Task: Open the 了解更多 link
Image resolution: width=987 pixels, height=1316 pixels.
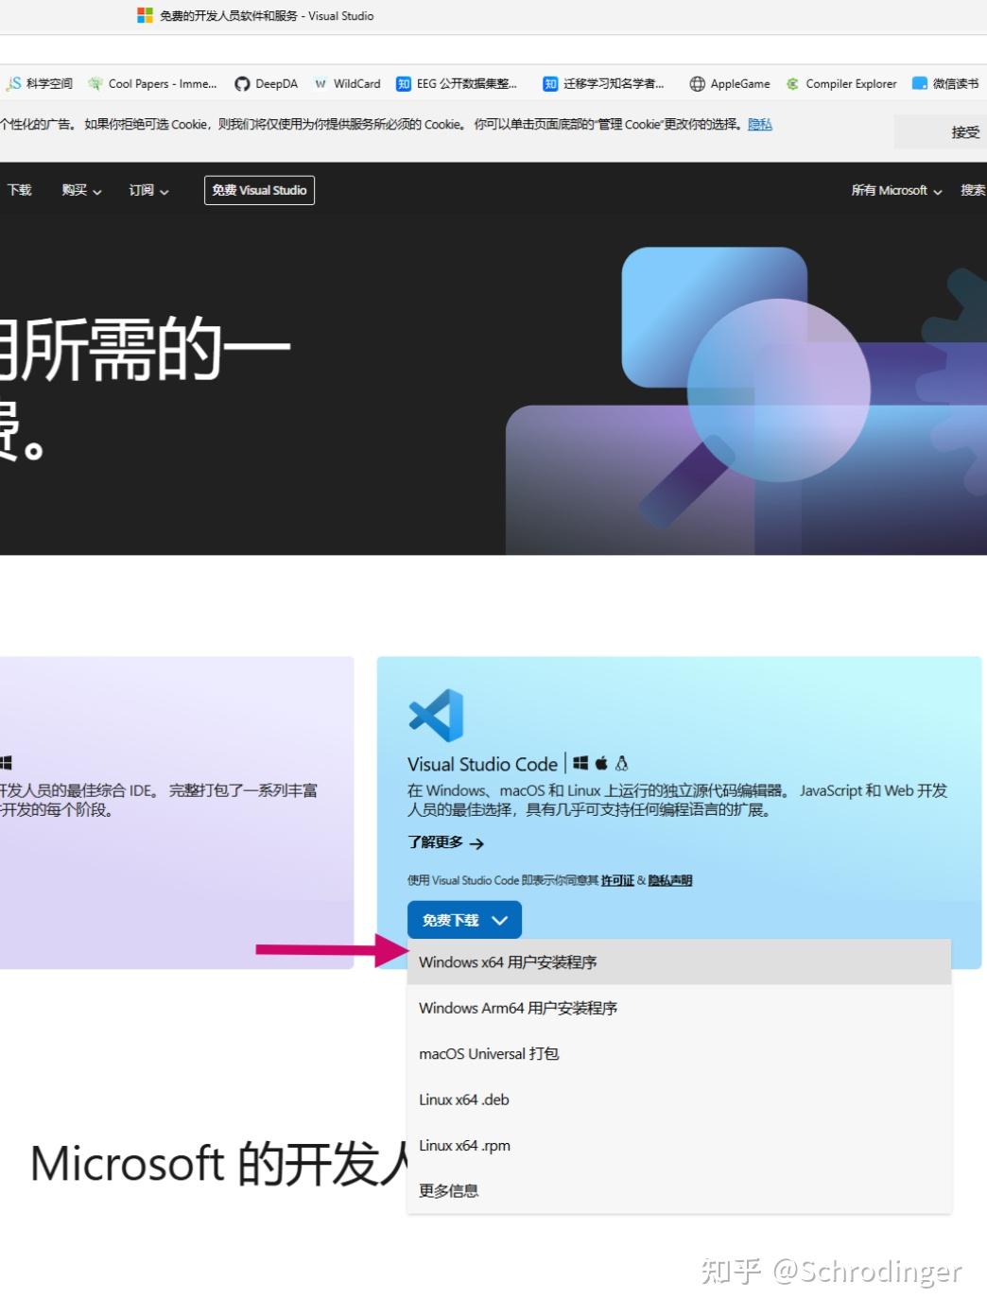Action: tap(440, 842)
